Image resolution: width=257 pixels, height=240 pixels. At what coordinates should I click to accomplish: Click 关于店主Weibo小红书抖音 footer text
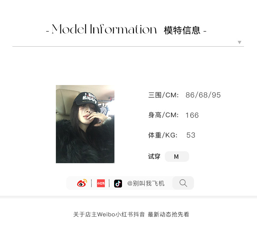coord(109,214)
